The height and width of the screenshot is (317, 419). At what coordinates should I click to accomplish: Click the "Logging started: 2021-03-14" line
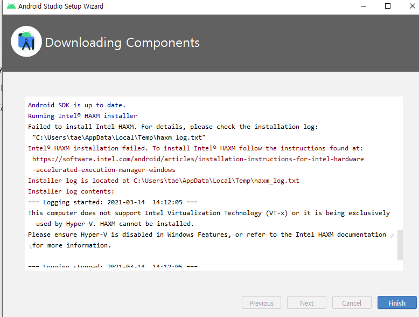(113, 202)
